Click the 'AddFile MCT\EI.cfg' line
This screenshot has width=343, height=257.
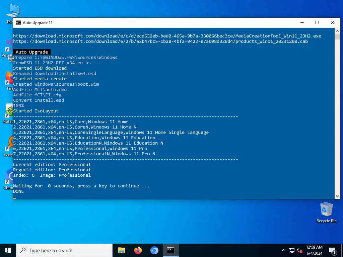tap(37, 95)
